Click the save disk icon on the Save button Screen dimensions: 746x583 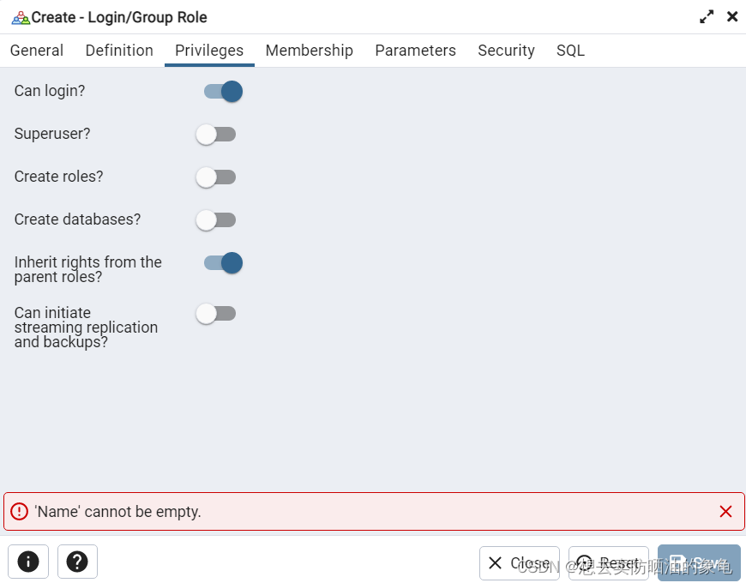coord(677,563)
